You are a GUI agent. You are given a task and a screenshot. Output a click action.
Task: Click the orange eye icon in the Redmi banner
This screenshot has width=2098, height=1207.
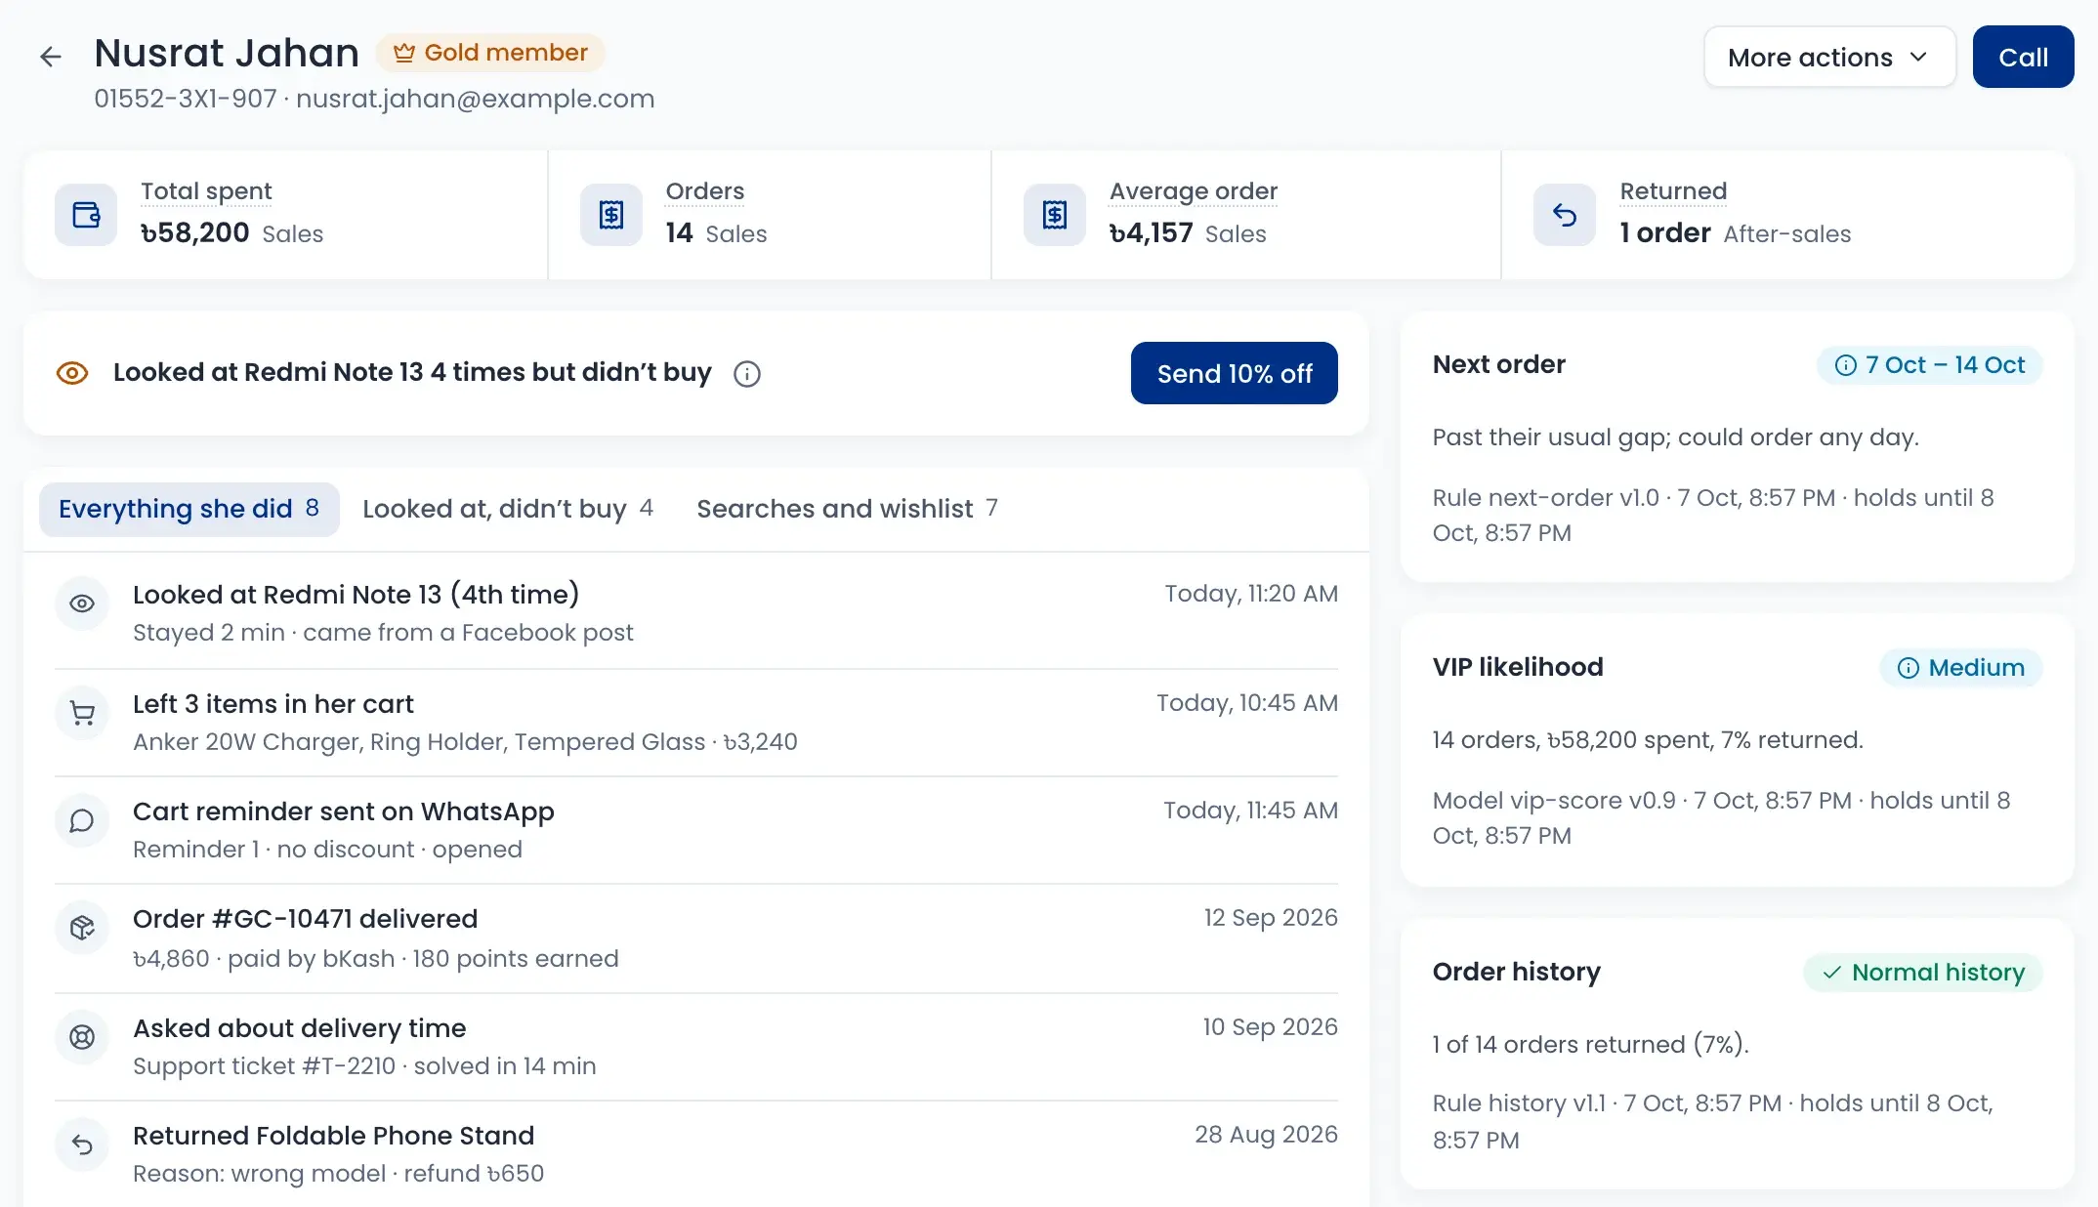pyautogui.click(x=72, y=373)
